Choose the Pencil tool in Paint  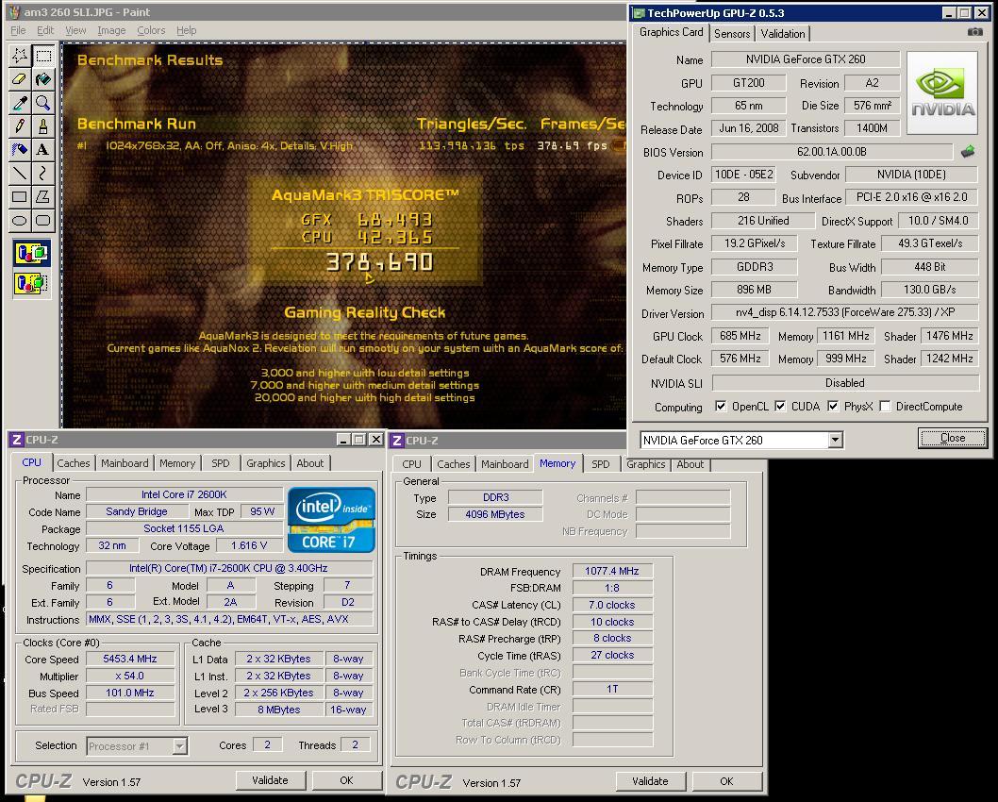(x=20, y=126)
